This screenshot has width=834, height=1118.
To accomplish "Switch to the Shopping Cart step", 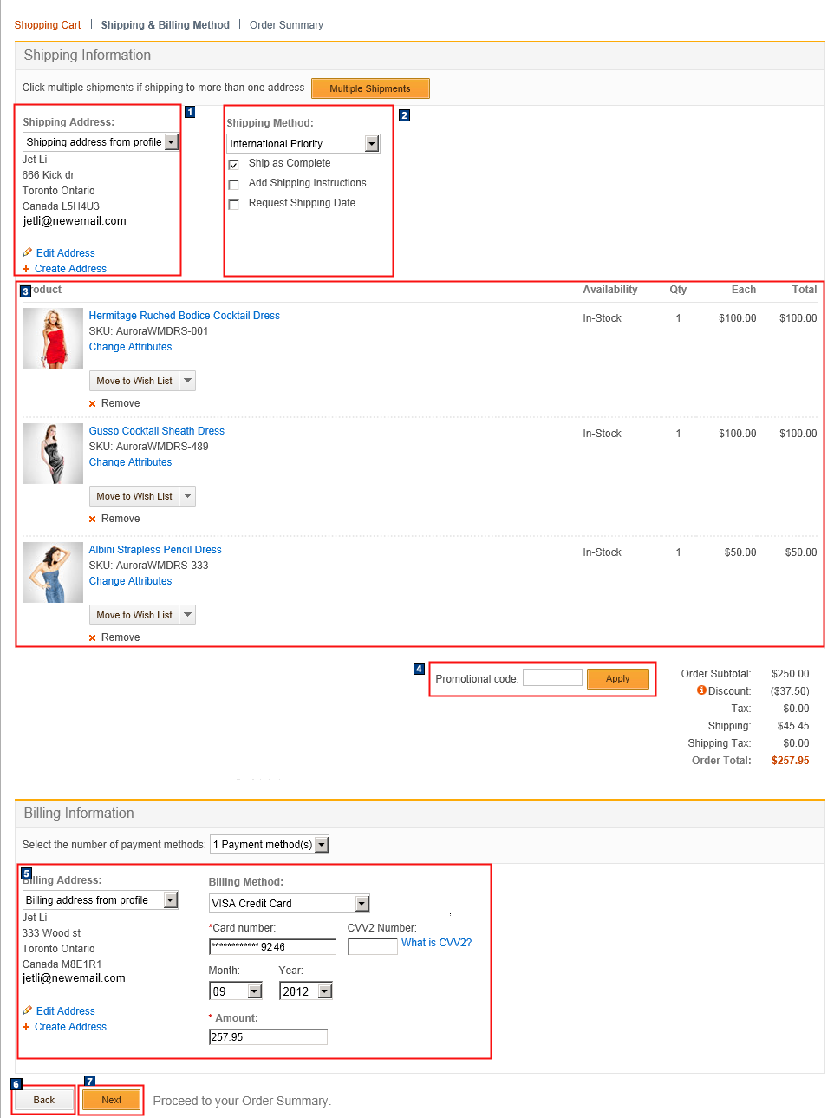I will point(47,24).
